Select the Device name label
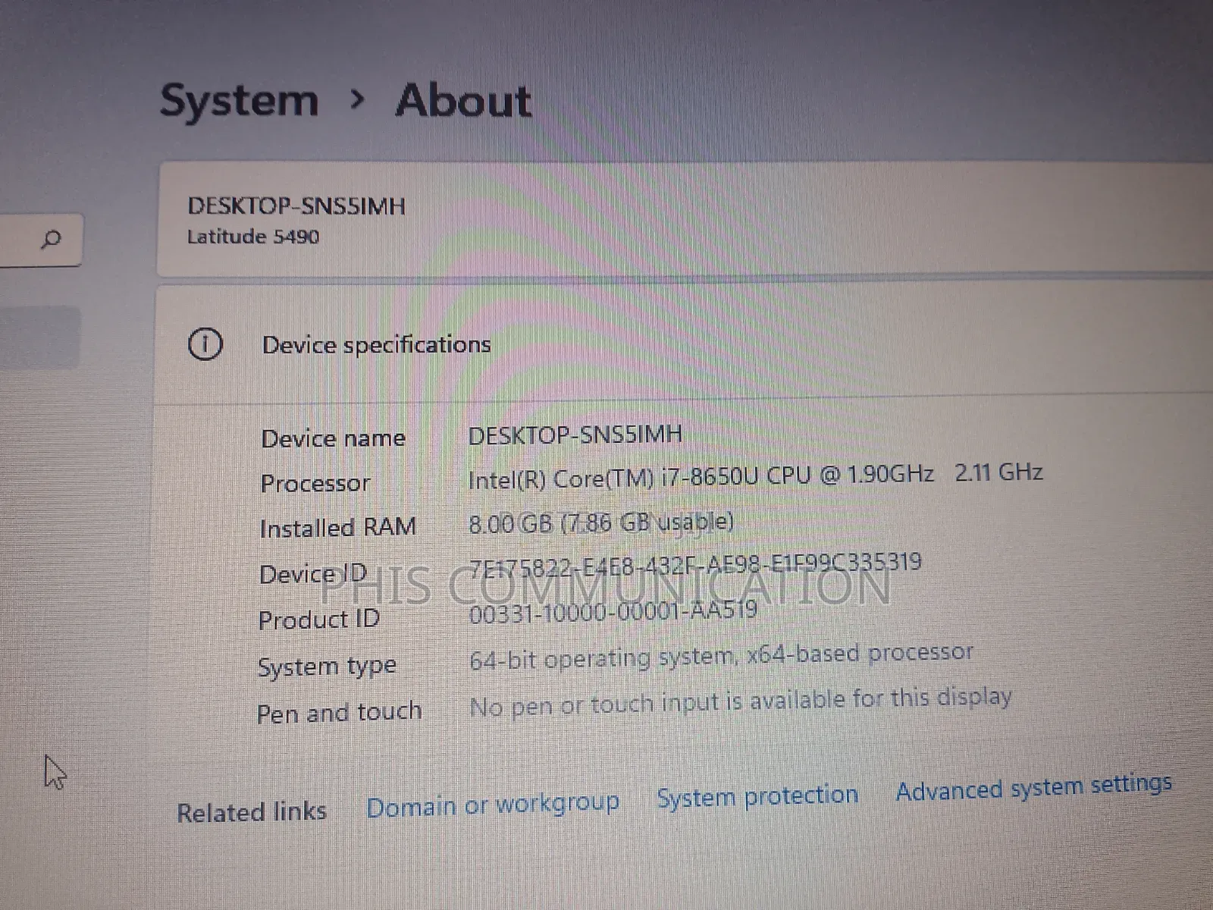This screenshot has height=910, width=1213. tap(333, 438)
